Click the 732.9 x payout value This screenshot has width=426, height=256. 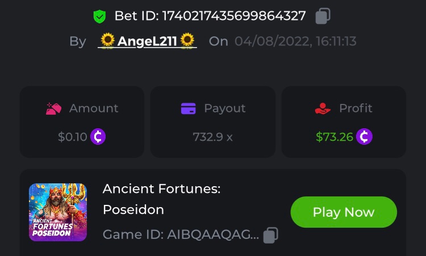[213, 137]
